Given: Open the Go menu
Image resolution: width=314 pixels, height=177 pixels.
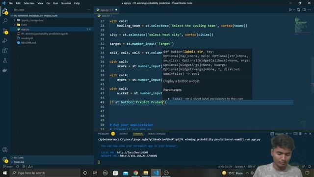Looking at the screenshot, I should coord(48,3).
